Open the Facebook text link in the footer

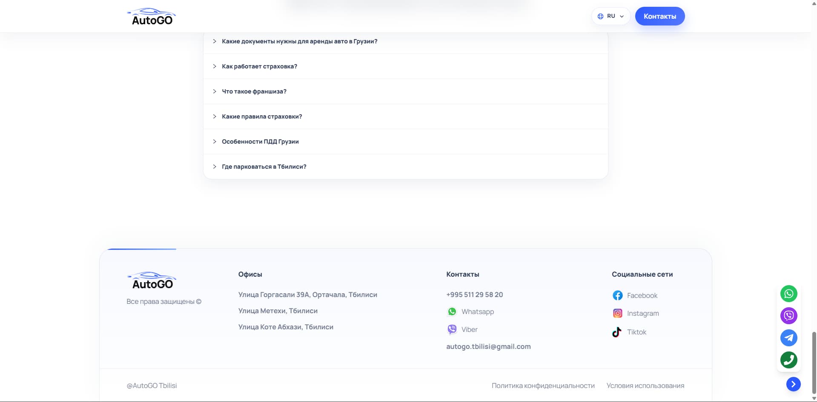pyautogui.click(x=642, y=295)
